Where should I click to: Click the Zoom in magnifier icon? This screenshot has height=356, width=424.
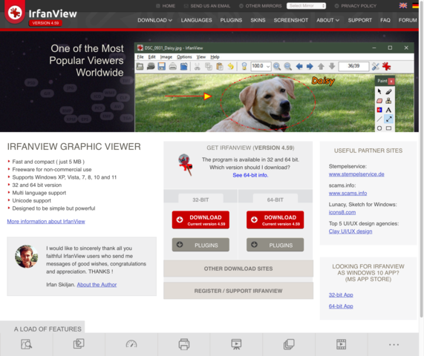tap(277, 67)
